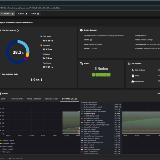The width and height of the screenshot is (160, 160).
Task: Click the 'Snapshot_Snap2_Clone Compressed' tooltip row
Action: coord(101,125)
